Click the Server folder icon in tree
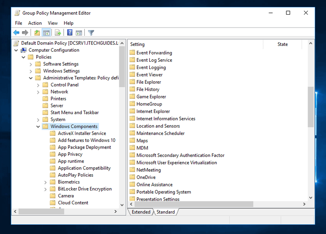This screenshot has height=234, width=326. point(45,106)
